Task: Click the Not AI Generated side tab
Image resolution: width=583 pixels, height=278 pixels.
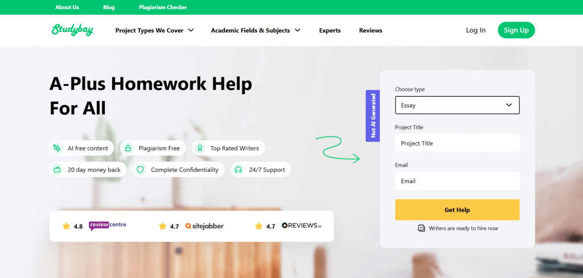Action: pyautogui.click(x=373, y=116)
